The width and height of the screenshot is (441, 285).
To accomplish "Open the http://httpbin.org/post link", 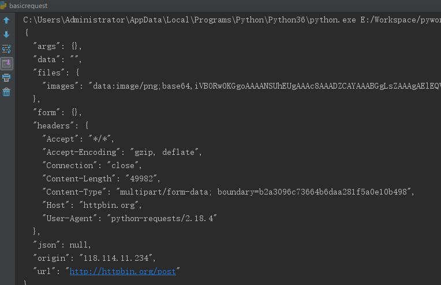I will pyautogui.click(x=122, y=271).
